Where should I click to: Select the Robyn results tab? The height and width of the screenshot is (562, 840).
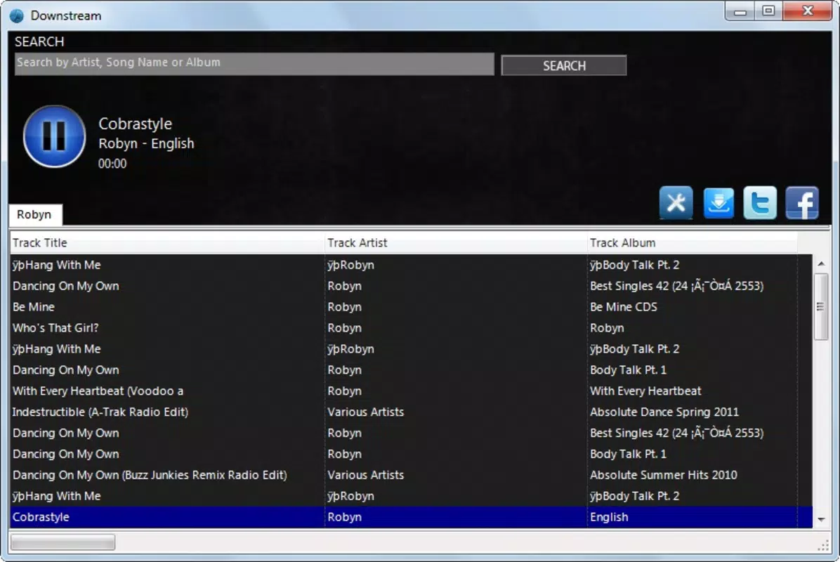(35, 214)
